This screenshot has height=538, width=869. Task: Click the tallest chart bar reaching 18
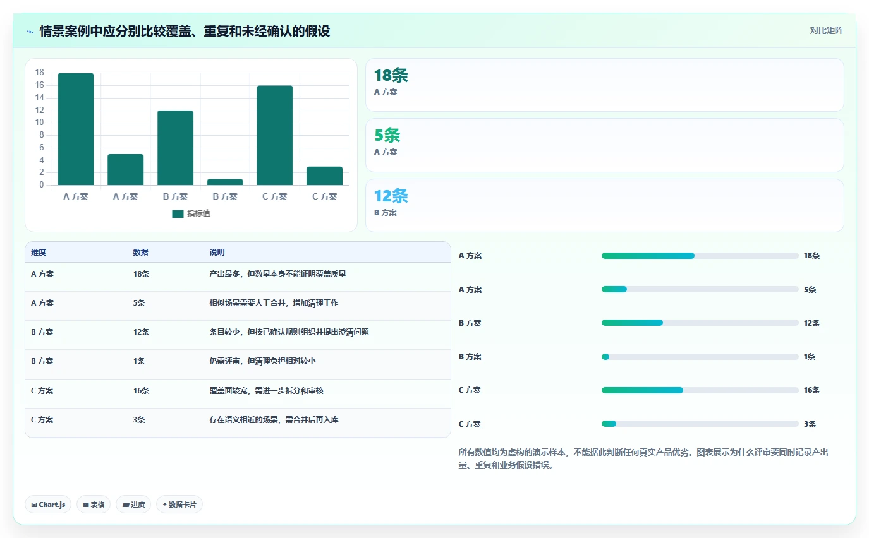tap(76, 129)
